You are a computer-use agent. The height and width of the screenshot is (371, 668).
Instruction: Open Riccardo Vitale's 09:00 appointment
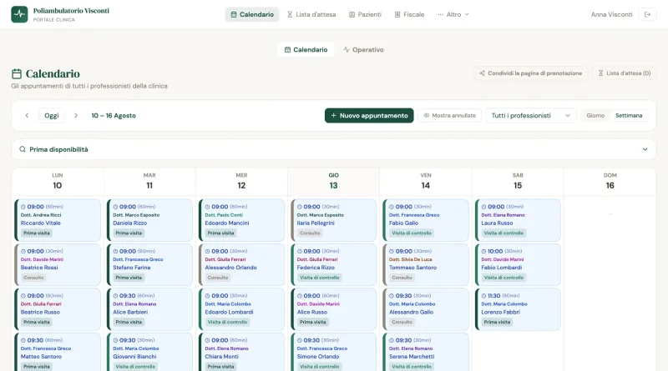tap(58, 220)
